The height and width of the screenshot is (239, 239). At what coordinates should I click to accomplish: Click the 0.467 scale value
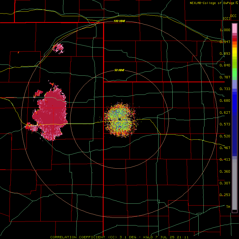point(225,148)
